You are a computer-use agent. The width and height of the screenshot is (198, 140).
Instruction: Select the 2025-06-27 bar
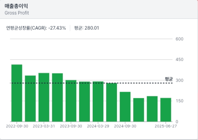pos(166,110)
